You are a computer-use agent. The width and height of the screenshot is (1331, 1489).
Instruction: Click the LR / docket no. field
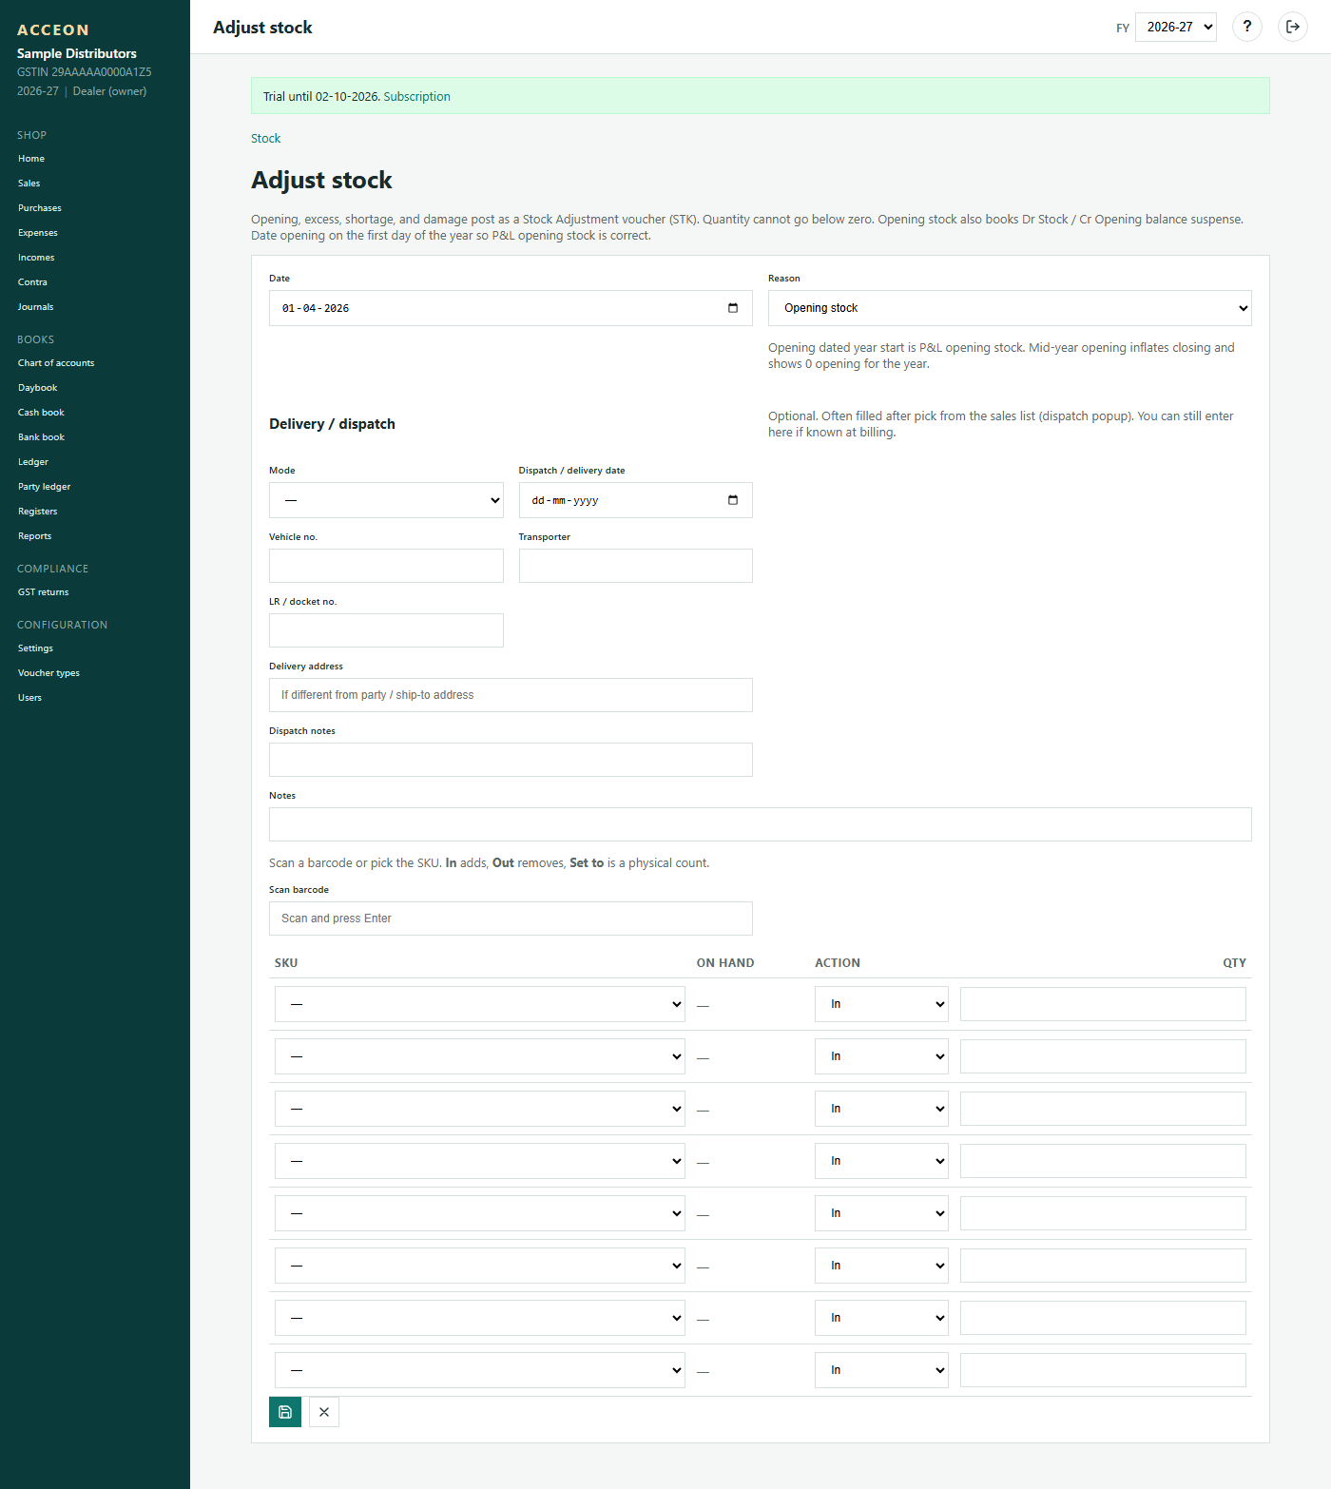click(386, 630)
